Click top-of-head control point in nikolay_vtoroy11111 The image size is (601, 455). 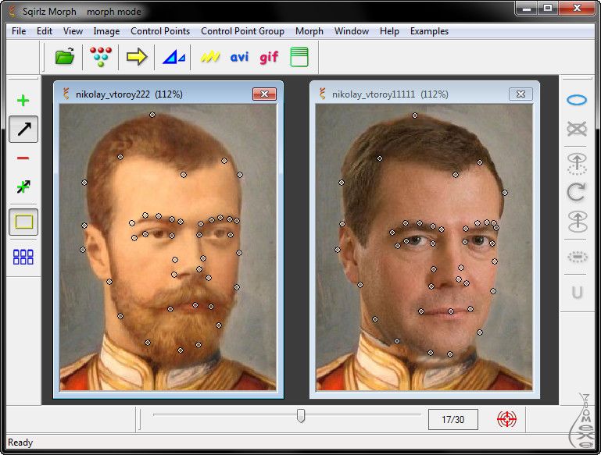point(415,116)
